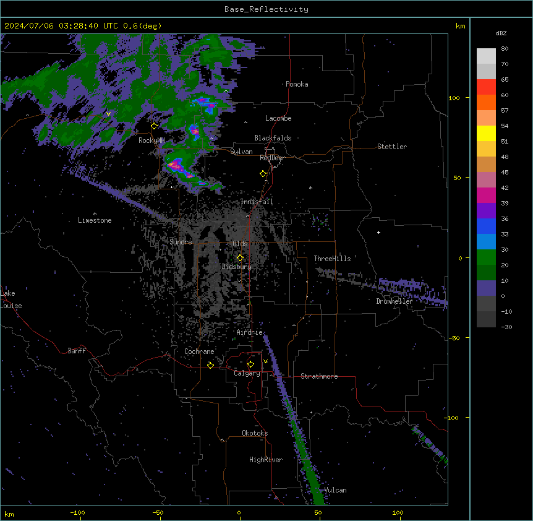Click the yellow V marker northwest of RockyMH
Image resolution: width=533 pixels, height=521 pixels.
pos(108,114)
